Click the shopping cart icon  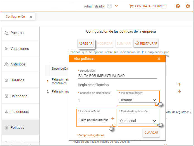pyautogui.click(x=131, y=6)
